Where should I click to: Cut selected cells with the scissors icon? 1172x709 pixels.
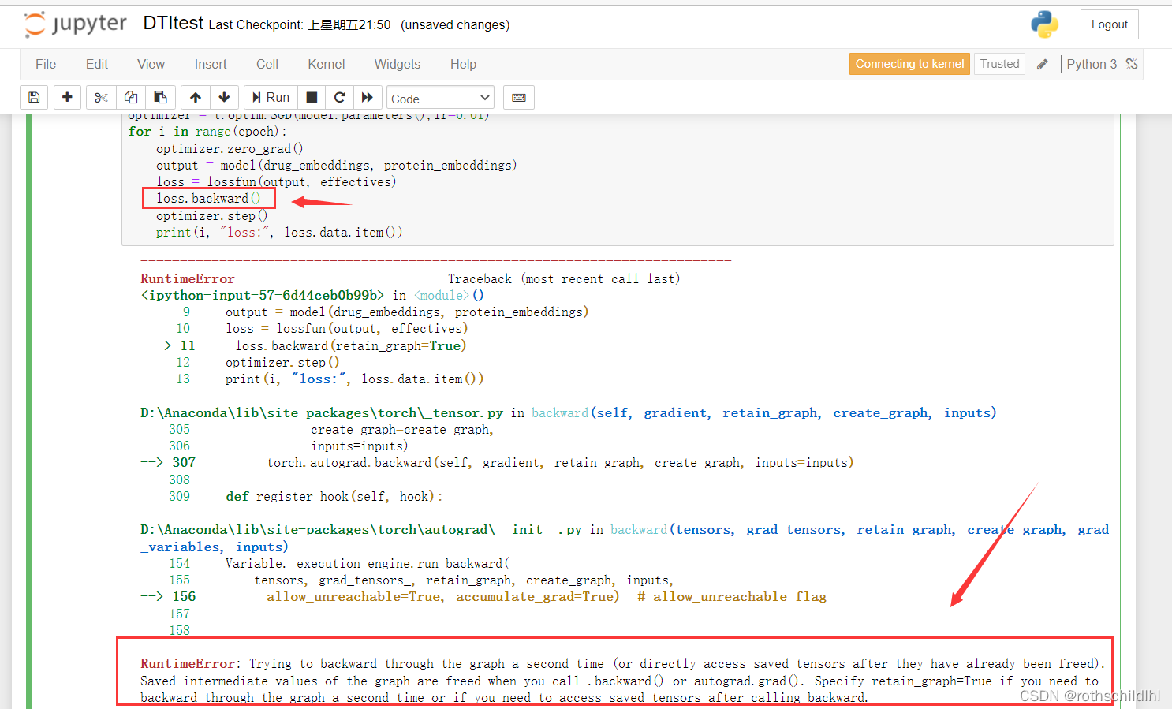101,97
